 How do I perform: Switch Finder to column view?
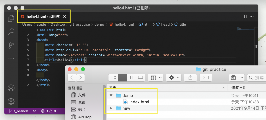point(131,78)
